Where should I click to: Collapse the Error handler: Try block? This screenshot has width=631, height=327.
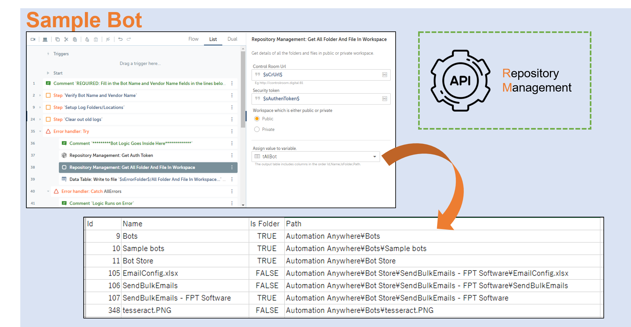40,131
